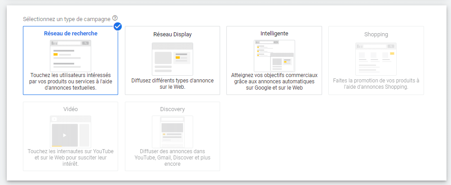Click "Faites la promotion de vos produits" description
This screenshot has height=185, width=451.
click(376, 83)
